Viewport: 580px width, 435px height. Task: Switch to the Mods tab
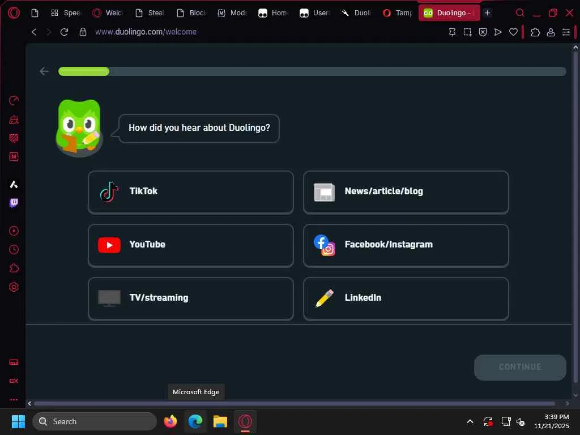(x=232, y=13)
